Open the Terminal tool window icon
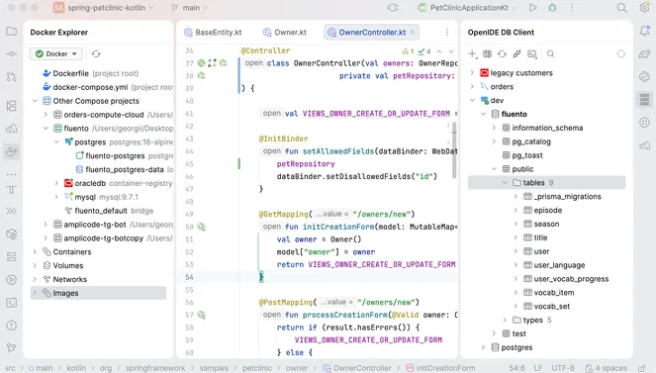The width and height of the screenshot is (656, 373). 12,303
